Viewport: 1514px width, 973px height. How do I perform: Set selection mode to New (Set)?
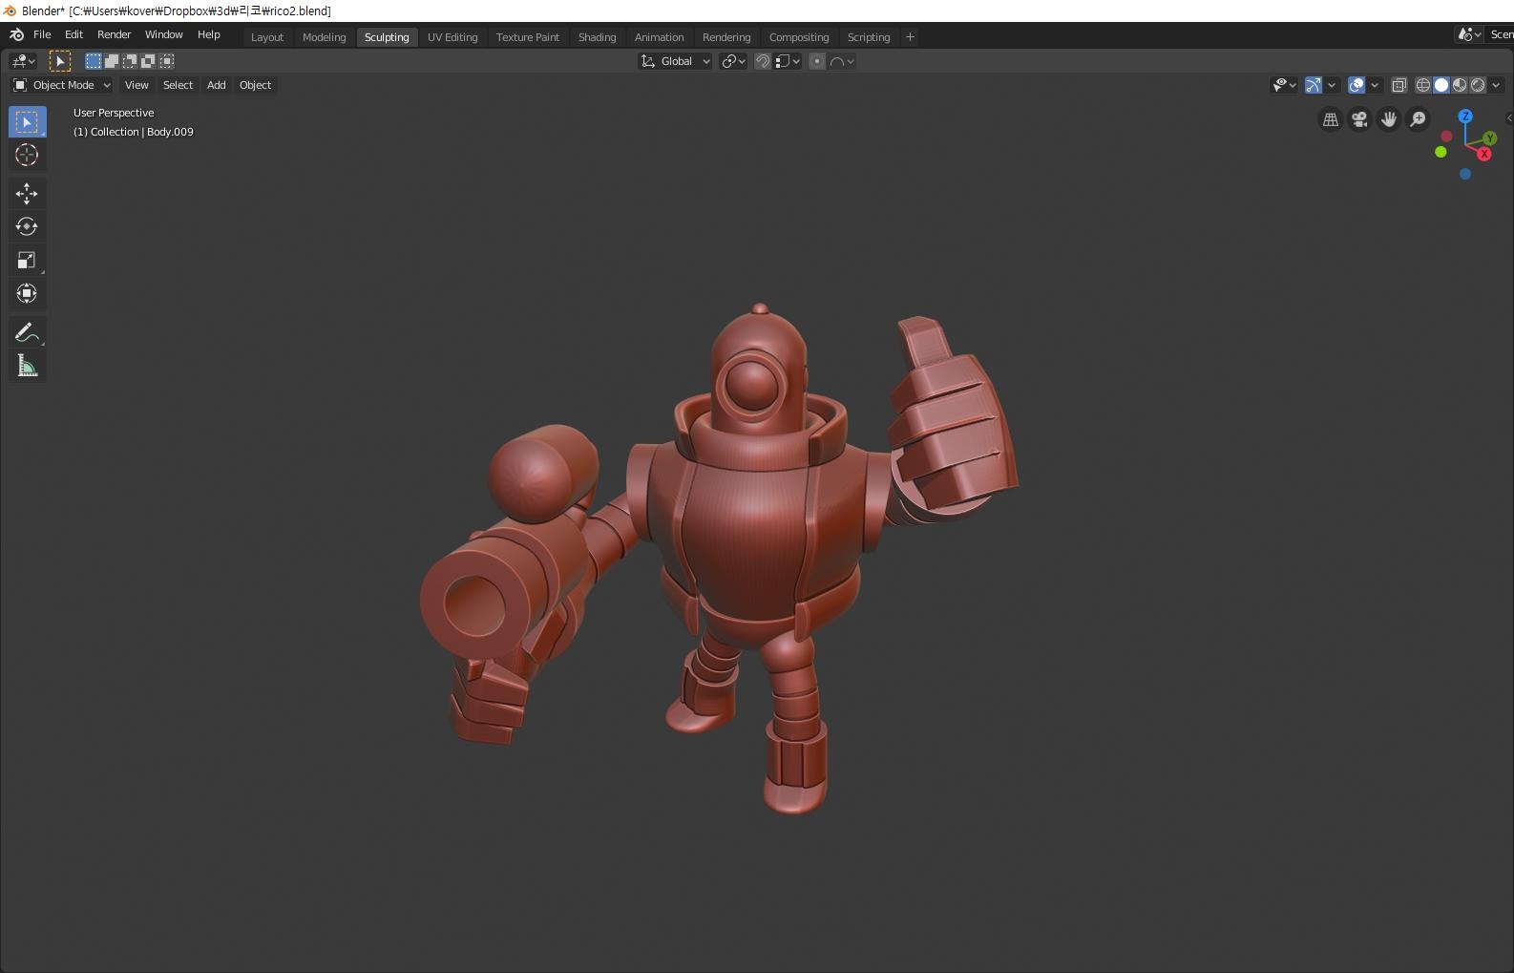[93, 61]
